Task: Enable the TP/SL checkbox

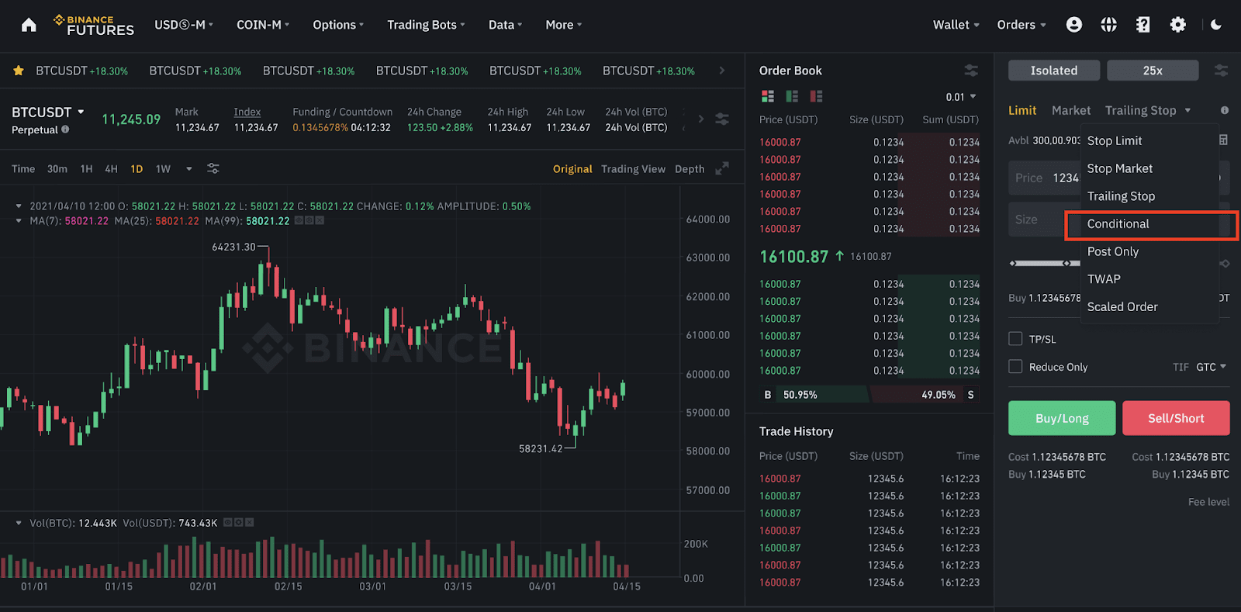Action: click(1015, 338)
